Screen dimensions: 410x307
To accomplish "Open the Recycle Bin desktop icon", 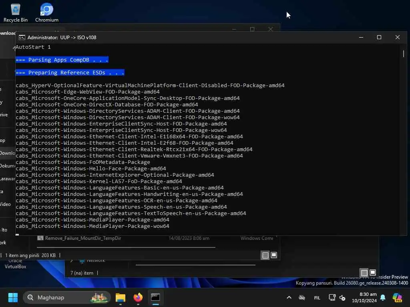I will coord(16,12).
